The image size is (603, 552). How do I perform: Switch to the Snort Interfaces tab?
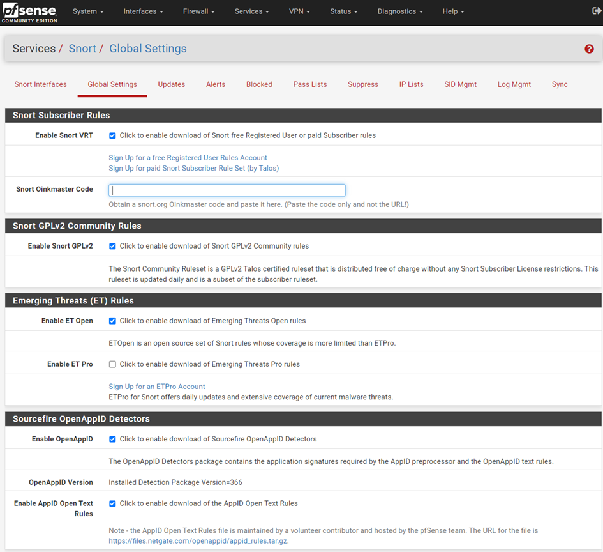point(40,84)
